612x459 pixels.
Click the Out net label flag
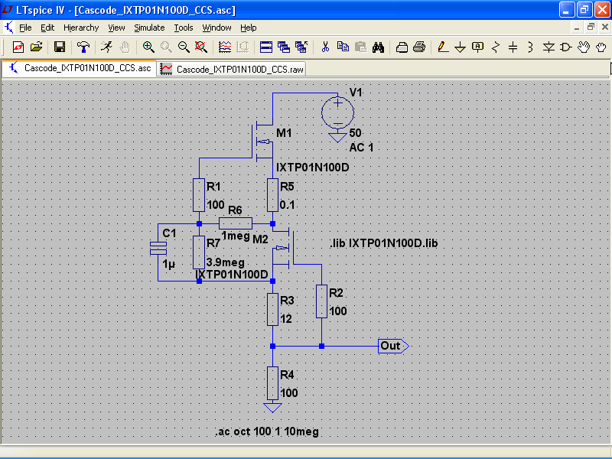393,346
